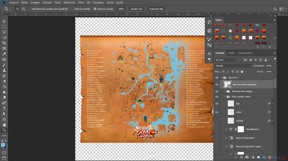Enable Zoom em Janelas checkbox
This screenshot has width=288, height=161.
click(x=72, y=9)
